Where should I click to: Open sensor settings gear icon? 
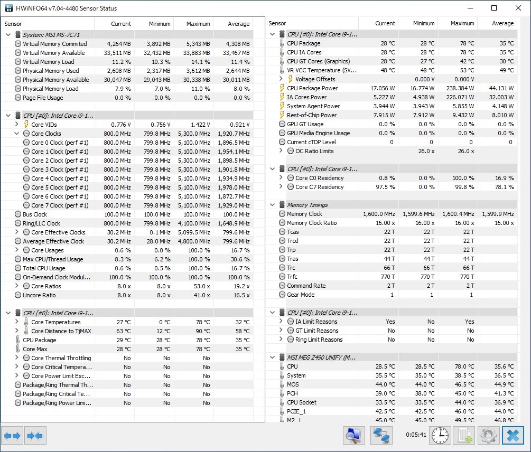[488, 436]
